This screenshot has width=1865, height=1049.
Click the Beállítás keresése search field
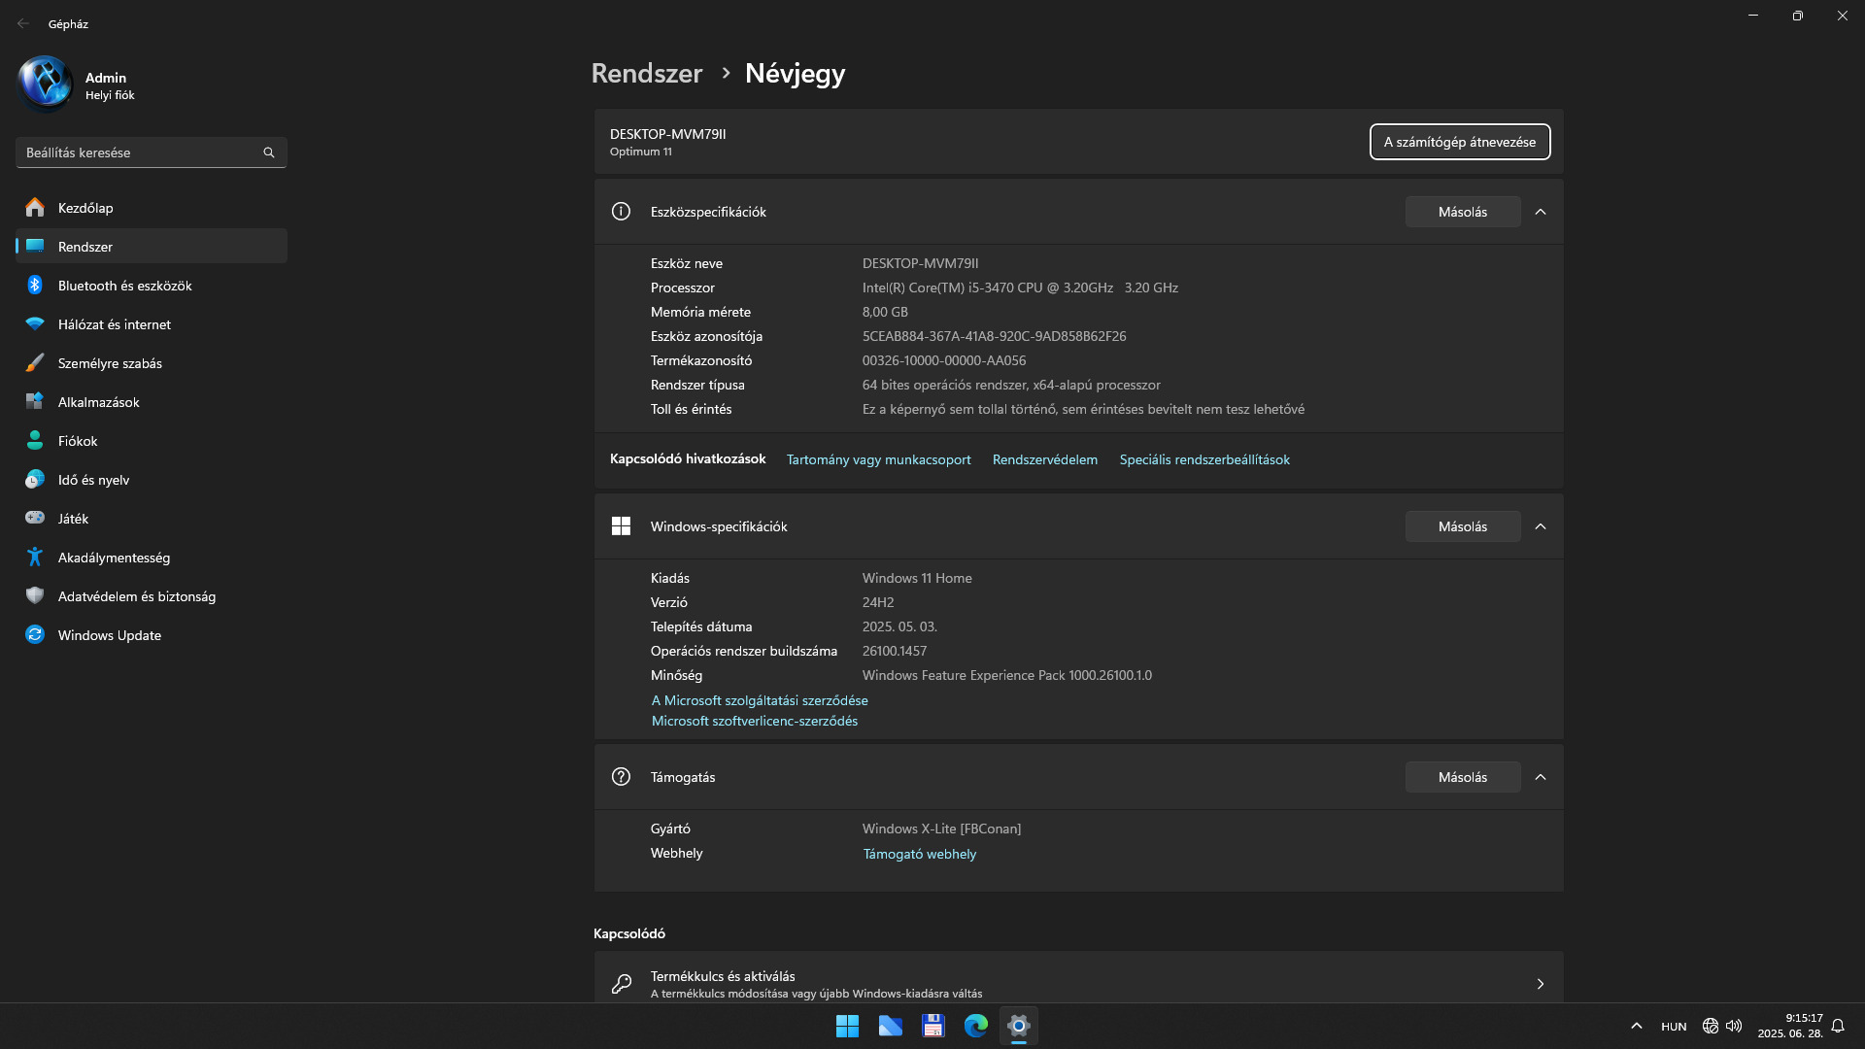[136, 152]
